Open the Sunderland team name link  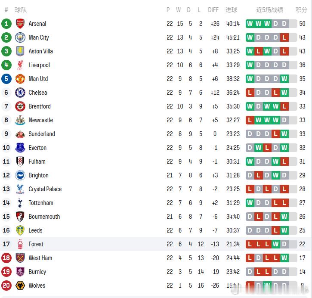pos(42,134)
